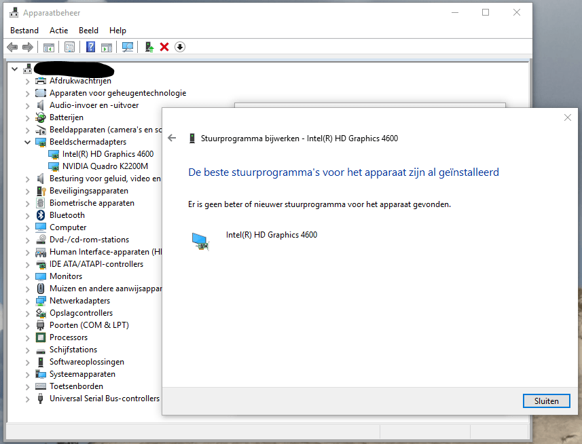The image size is (582, 444).
Task: Maximize the Apparaatbeheer window
Action: click(486, 13)
